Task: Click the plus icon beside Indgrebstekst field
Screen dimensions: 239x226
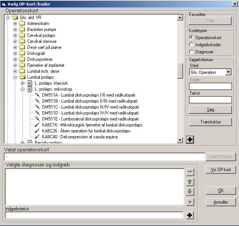Action: (190, 215)
